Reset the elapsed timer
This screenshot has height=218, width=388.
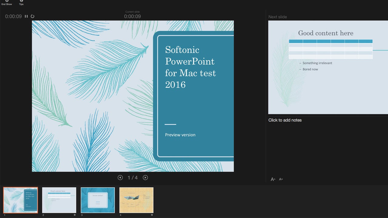tap(32, 16)
